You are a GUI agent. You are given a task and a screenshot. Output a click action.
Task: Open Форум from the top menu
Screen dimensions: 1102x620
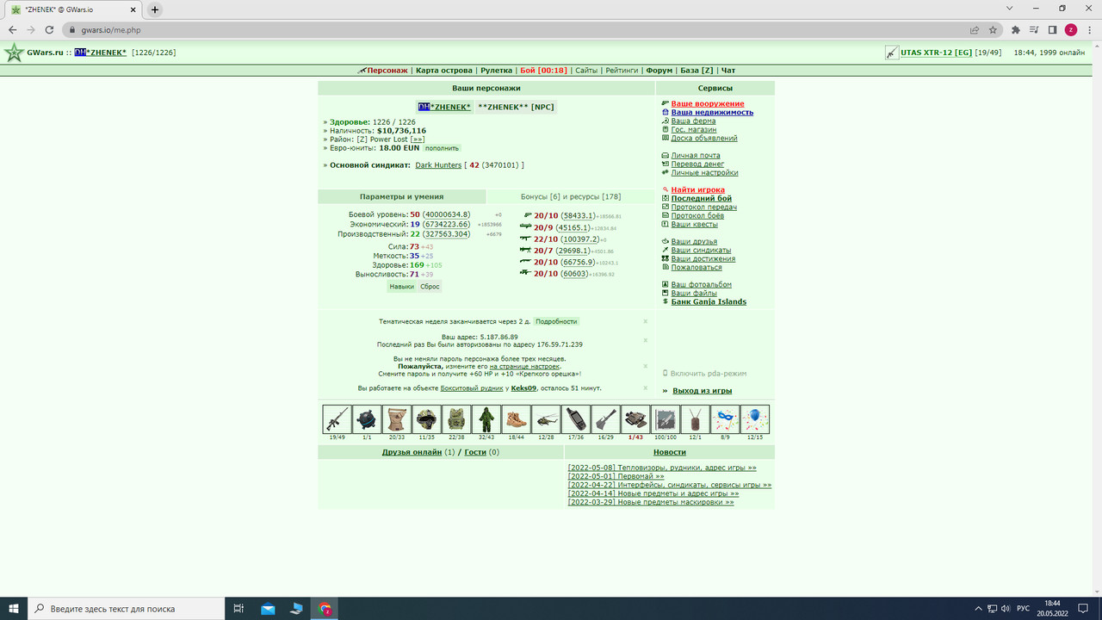[x=659, y=71]
